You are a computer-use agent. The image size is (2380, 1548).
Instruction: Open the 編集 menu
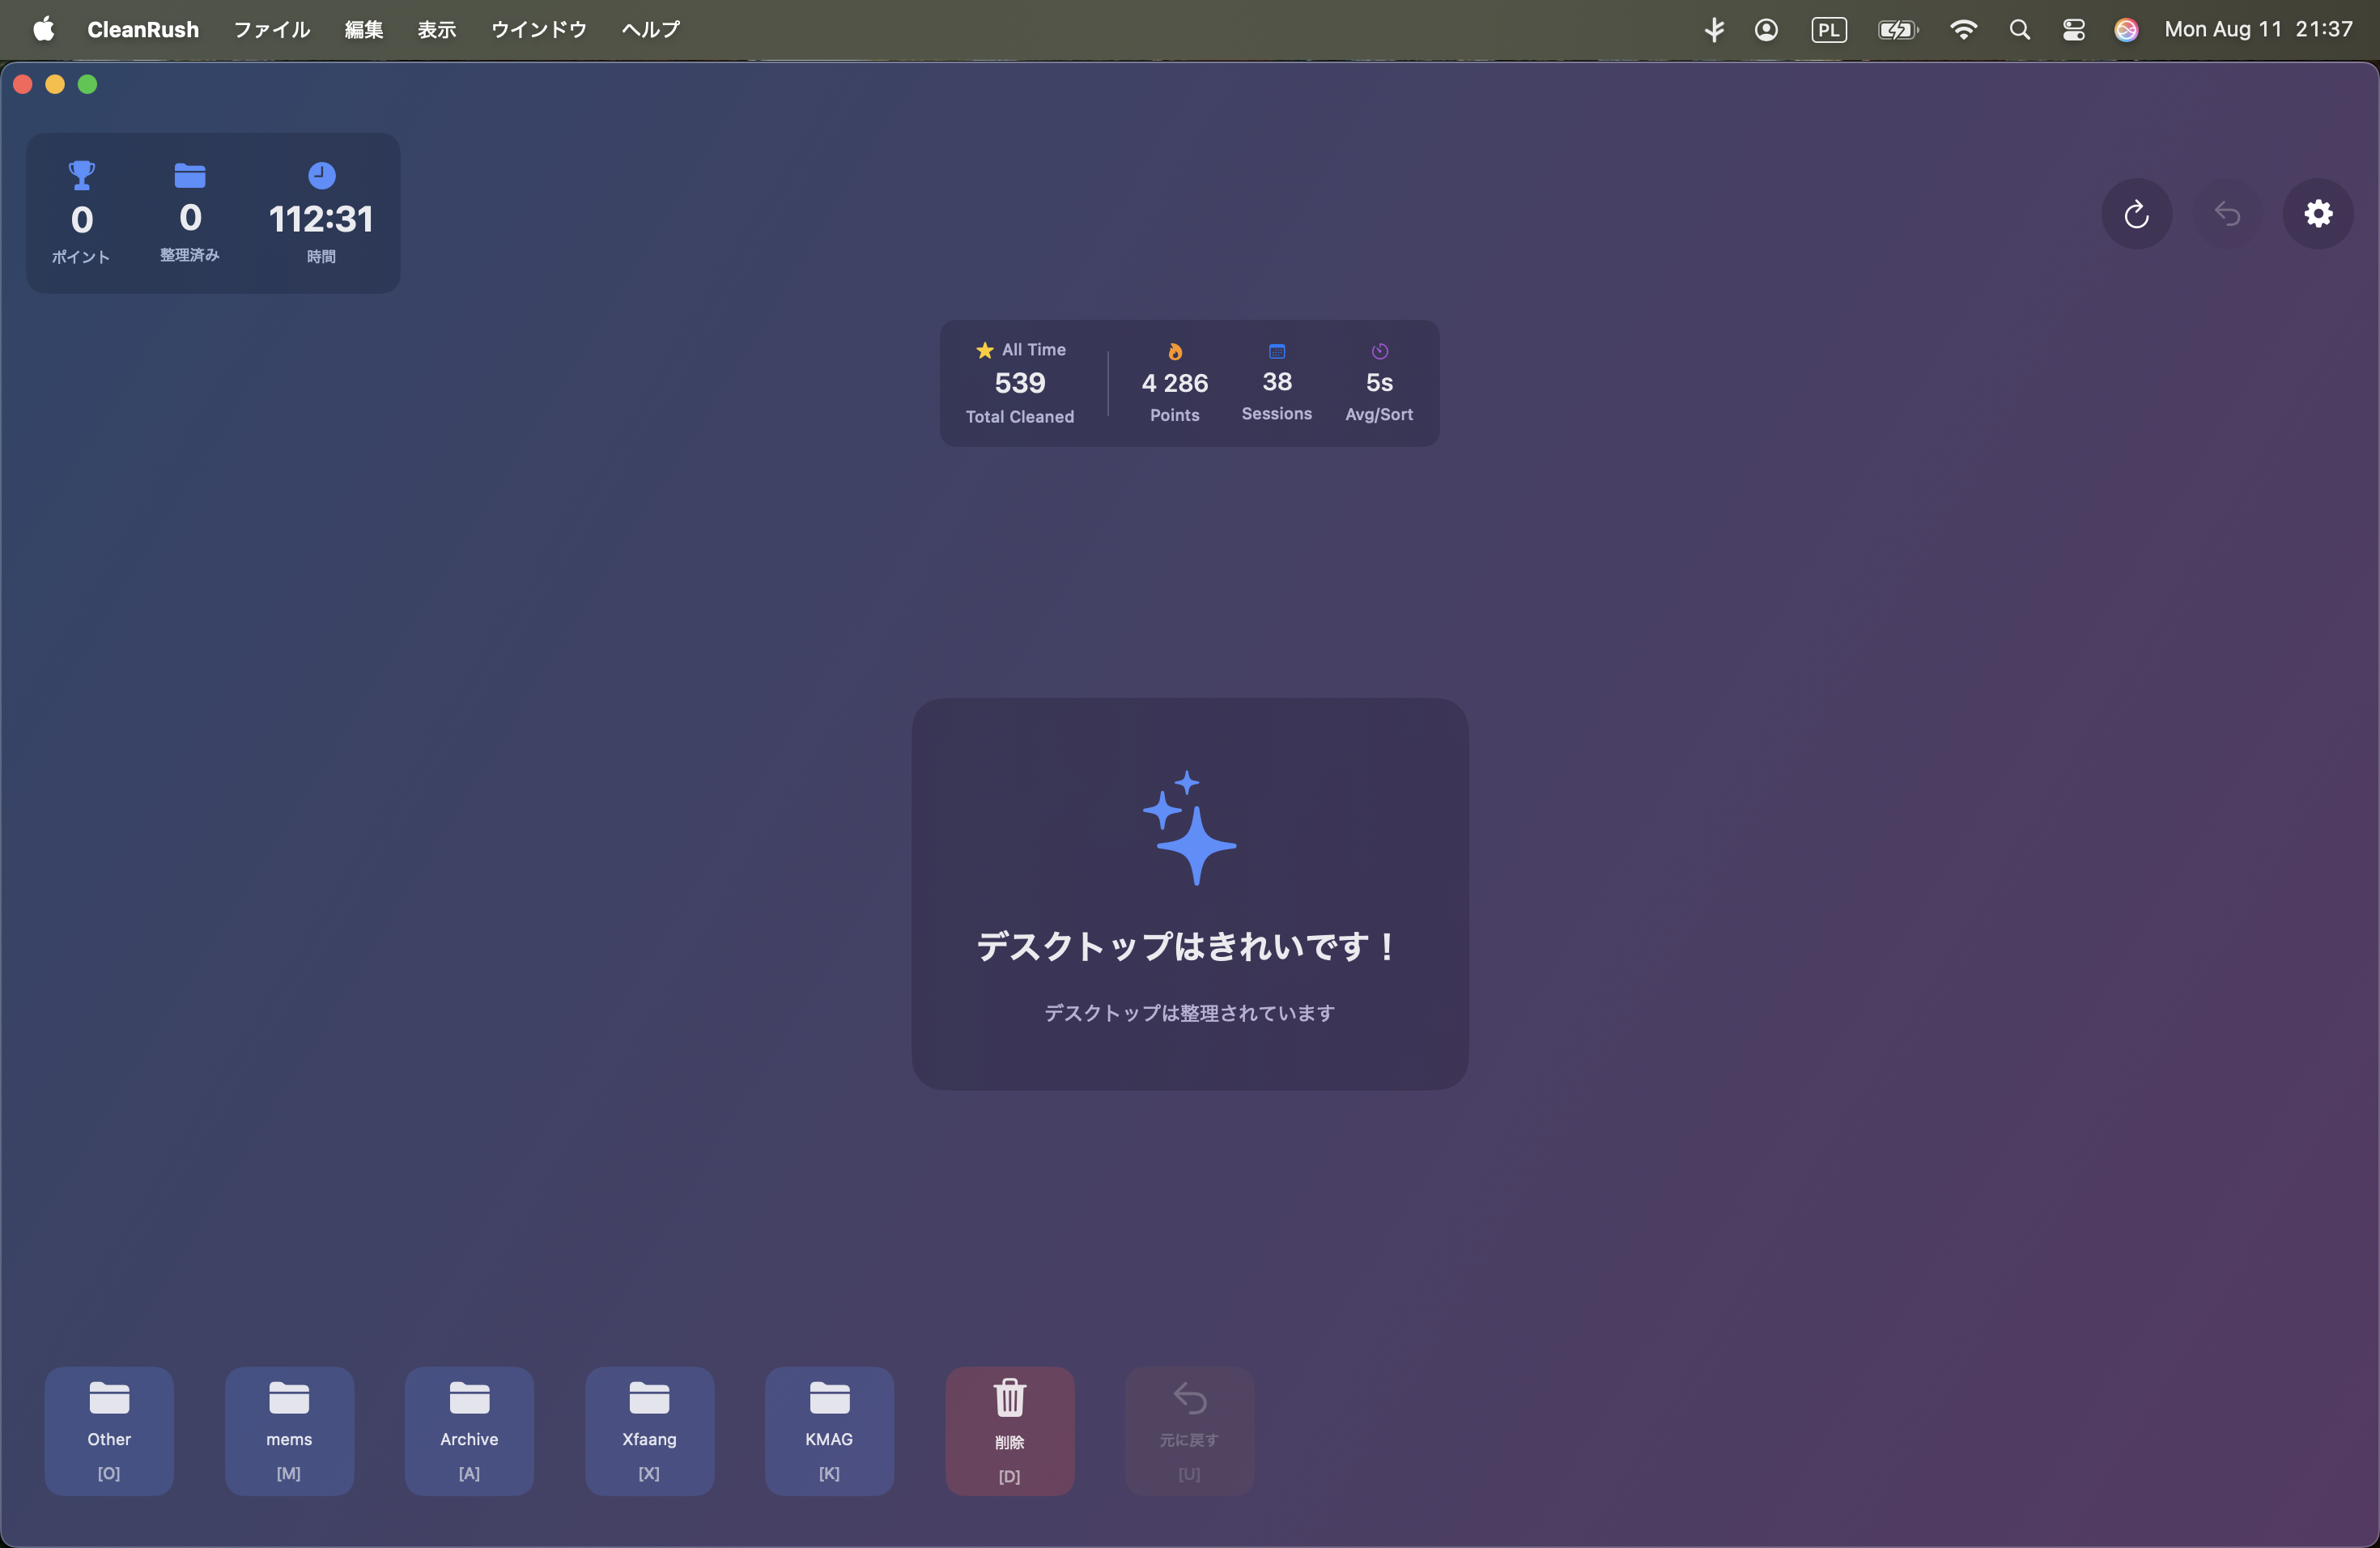click(364, 29)
